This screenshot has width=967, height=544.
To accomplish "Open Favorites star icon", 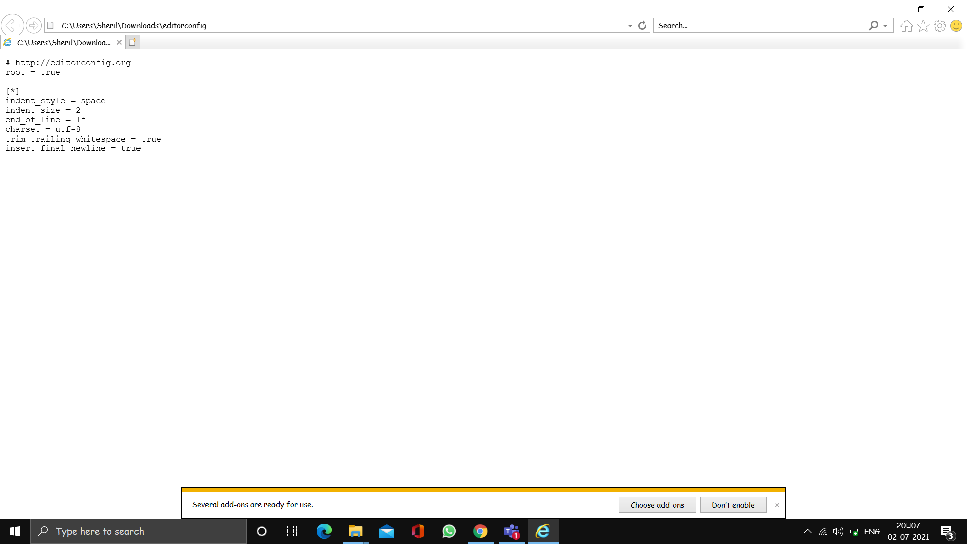I will [x=923, y=26].
